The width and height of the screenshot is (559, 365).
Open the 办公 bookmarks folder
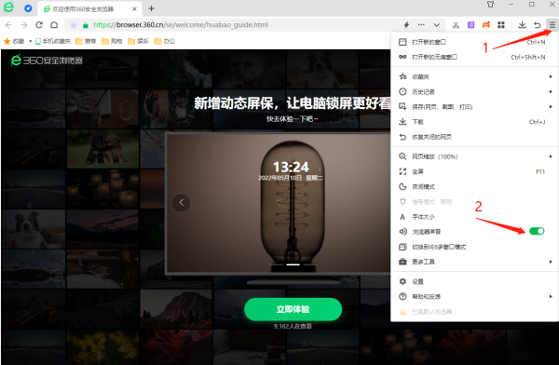pos(164,41)
